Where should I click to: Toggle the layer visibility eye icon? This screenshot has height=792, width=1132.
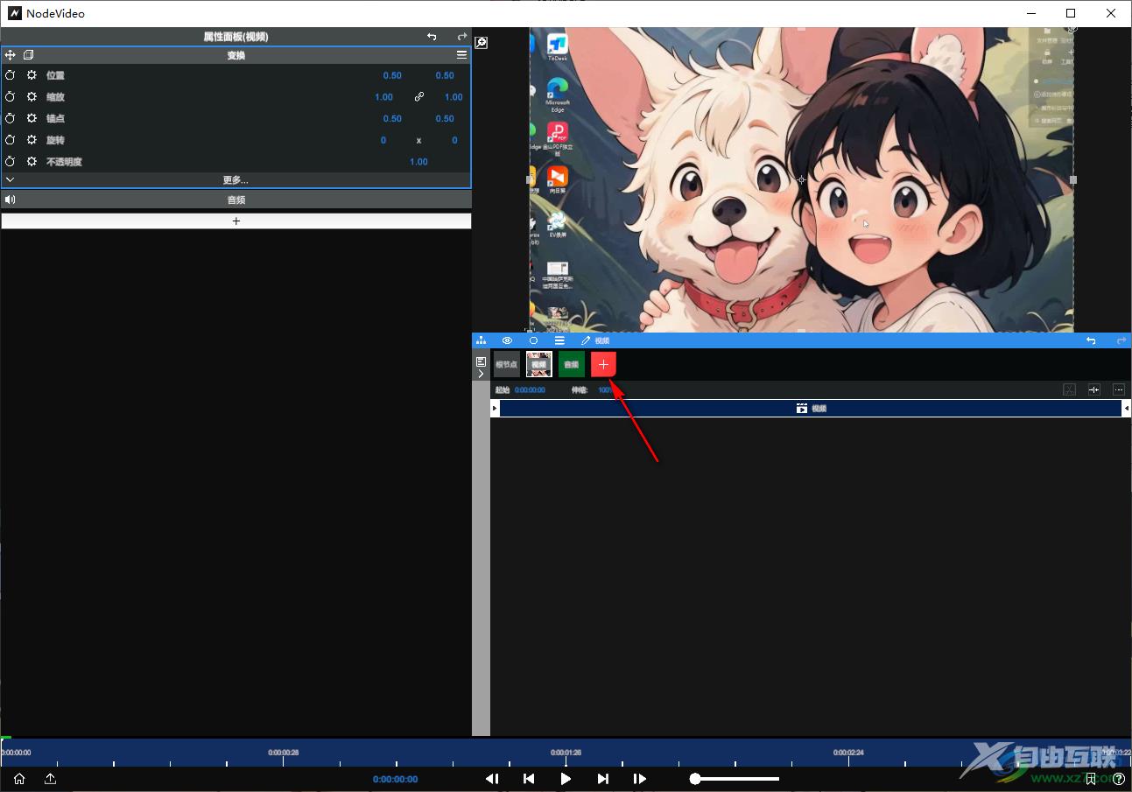[x=507, y=340]
